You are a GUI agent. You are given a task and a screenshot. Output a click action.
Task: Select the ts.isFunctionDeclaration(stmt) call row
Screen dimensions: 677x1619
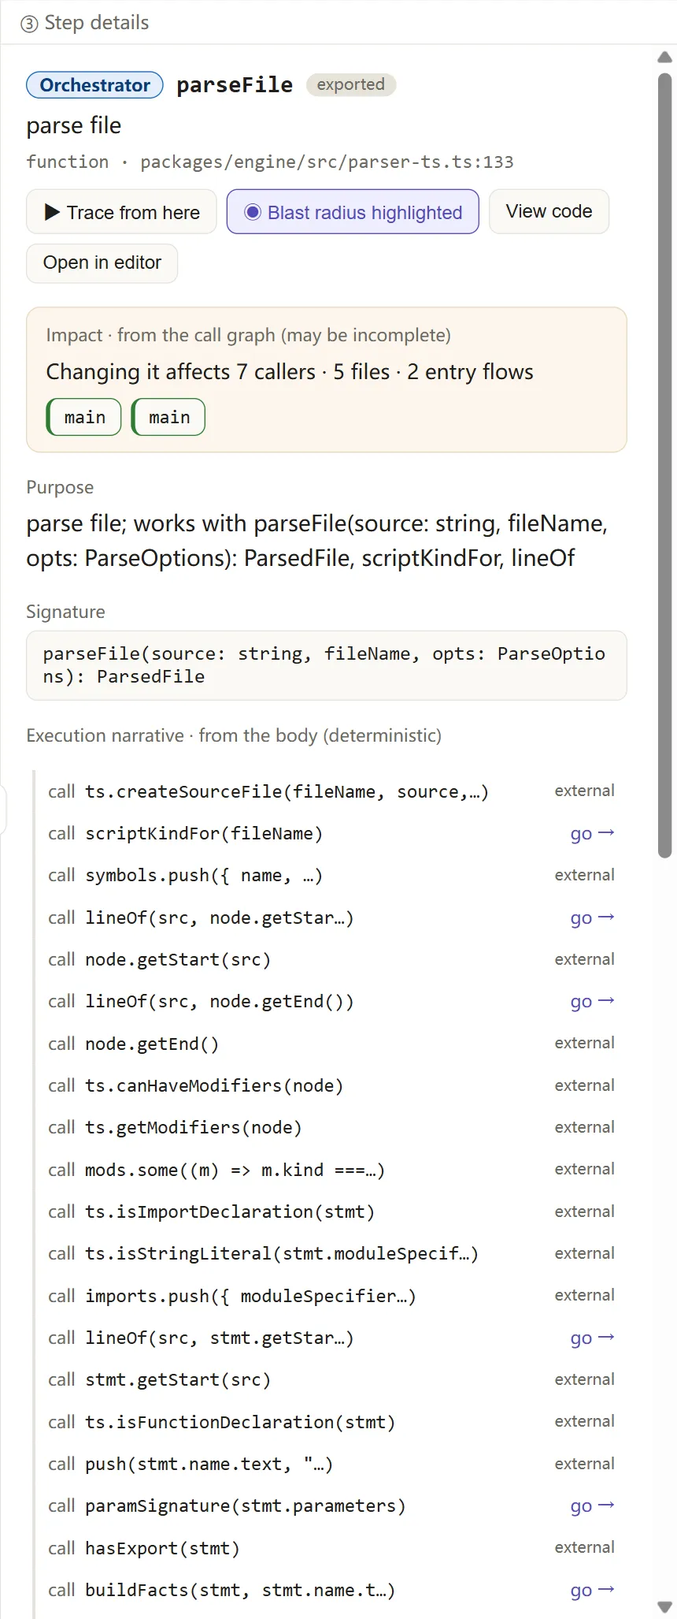click(331, 1422)
